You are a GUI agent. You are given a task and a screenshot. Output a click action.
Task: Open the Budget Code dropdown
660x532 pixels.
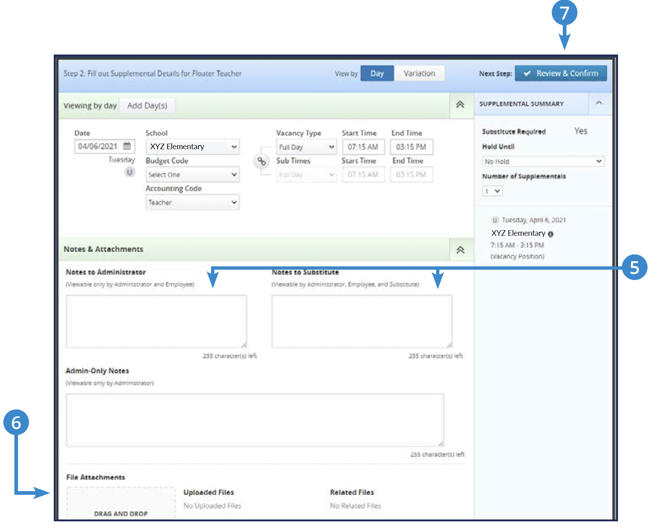point(193,175)
